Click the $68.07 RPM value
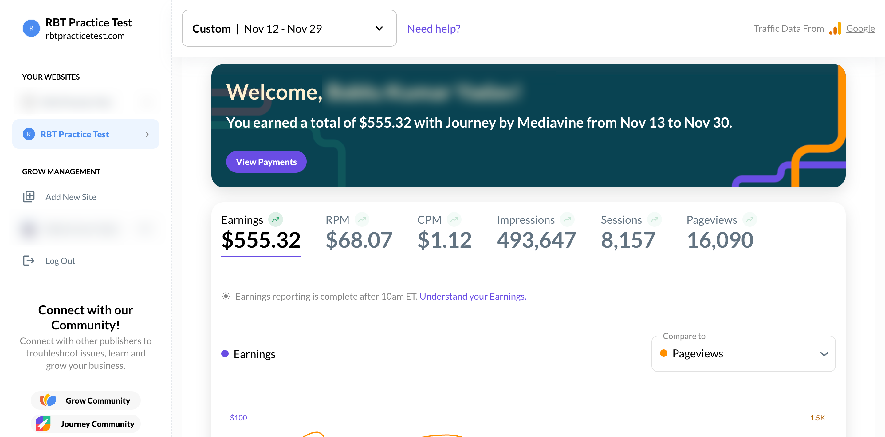The width and height of the screenshot is (885, 437). tap(359, 240)
